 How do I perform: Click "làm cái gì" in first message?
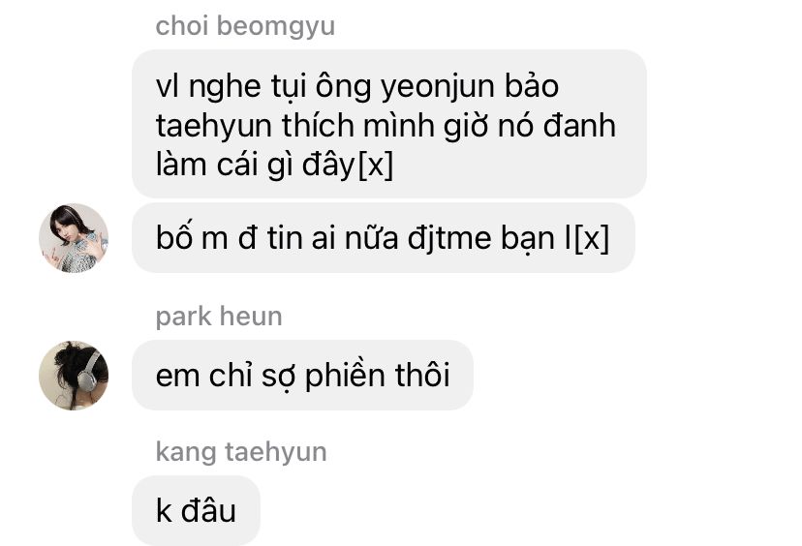221,165
